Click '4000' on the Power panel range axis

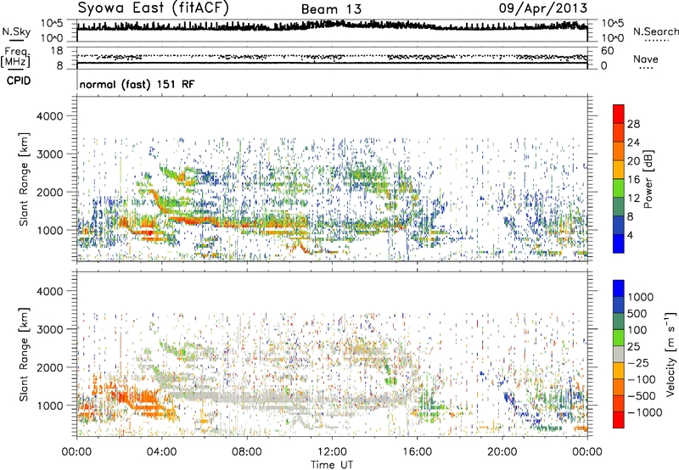pos(49,116)
